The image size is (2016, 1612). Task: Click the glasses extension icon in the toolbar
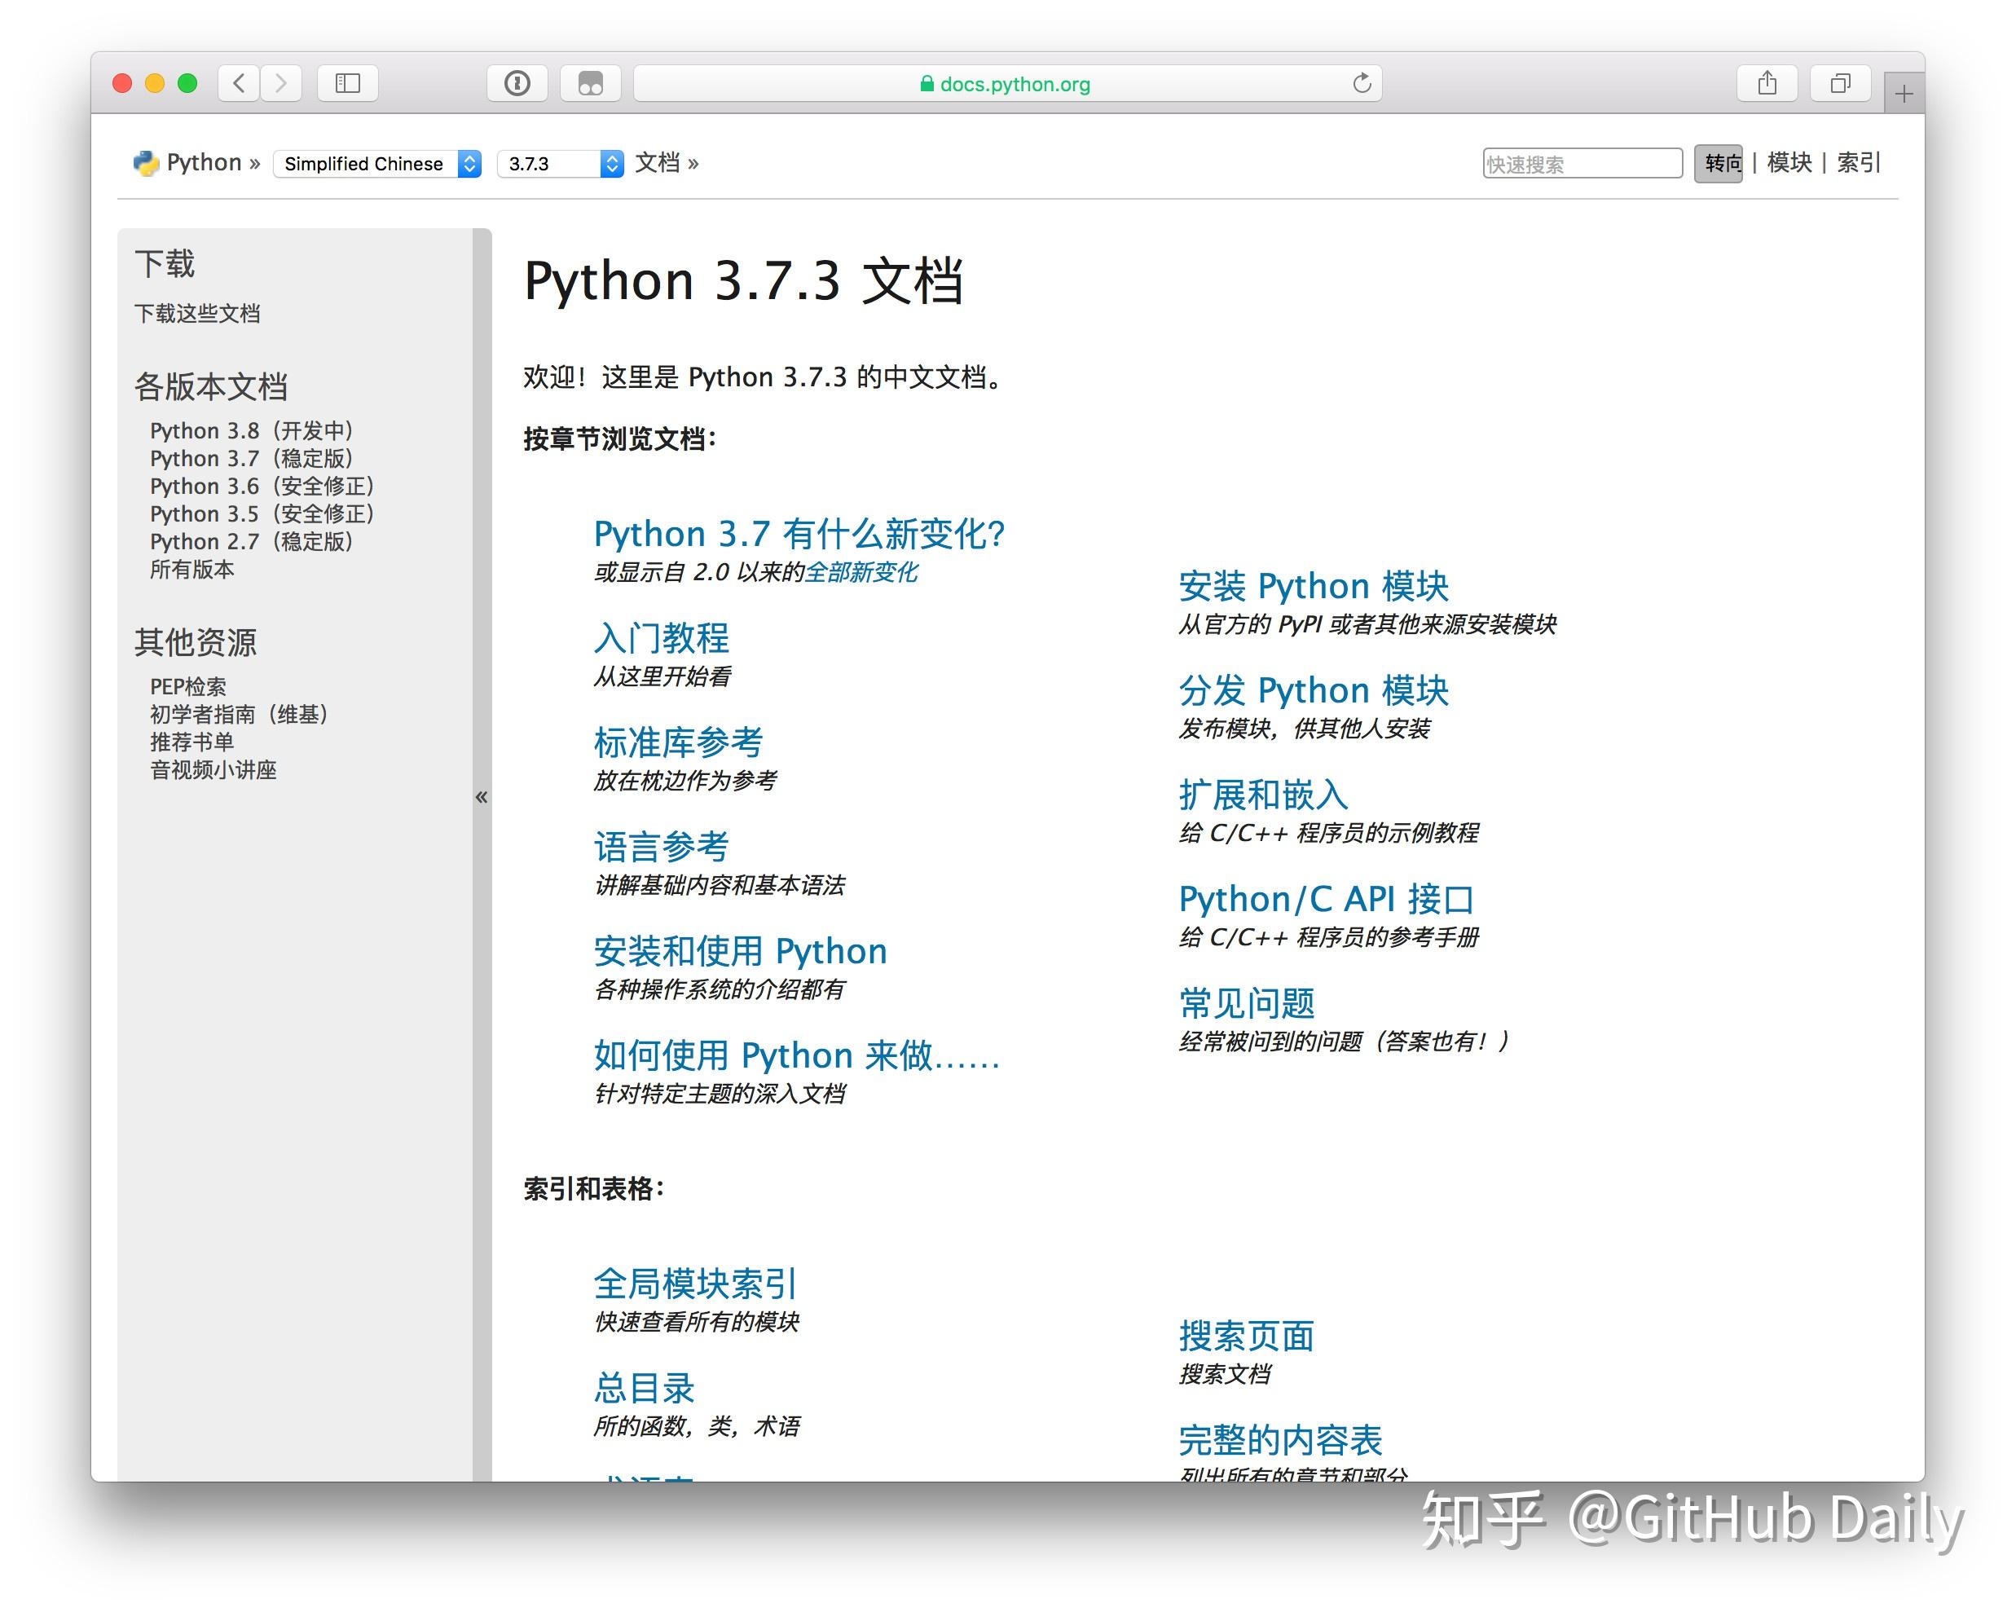pos(590,83)
